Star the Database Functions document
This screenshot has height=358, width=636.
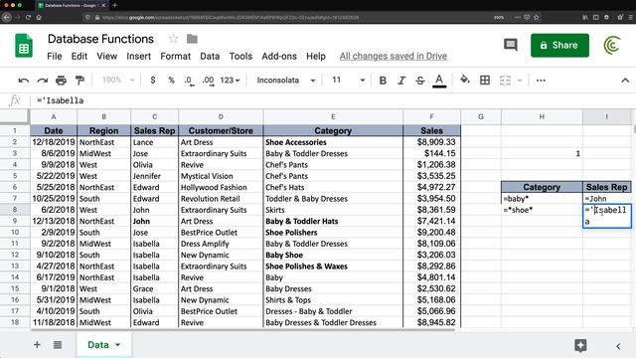coord(174,39)
